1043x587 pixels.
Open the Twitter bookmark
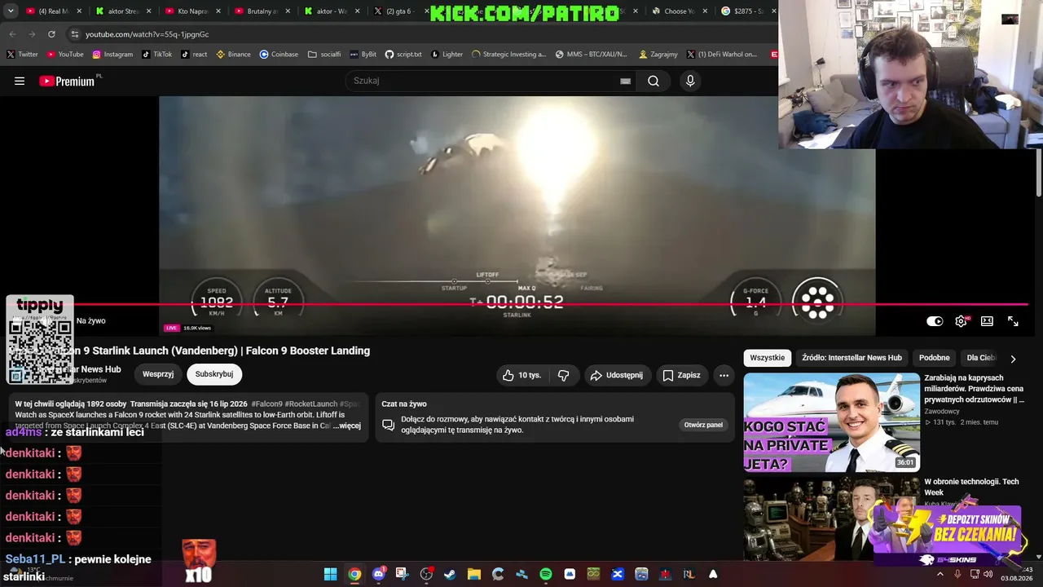22,55
